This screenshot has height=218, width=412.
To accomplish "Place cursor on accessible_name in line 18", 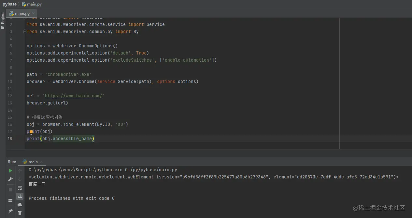I will click(x=72, y=139).
